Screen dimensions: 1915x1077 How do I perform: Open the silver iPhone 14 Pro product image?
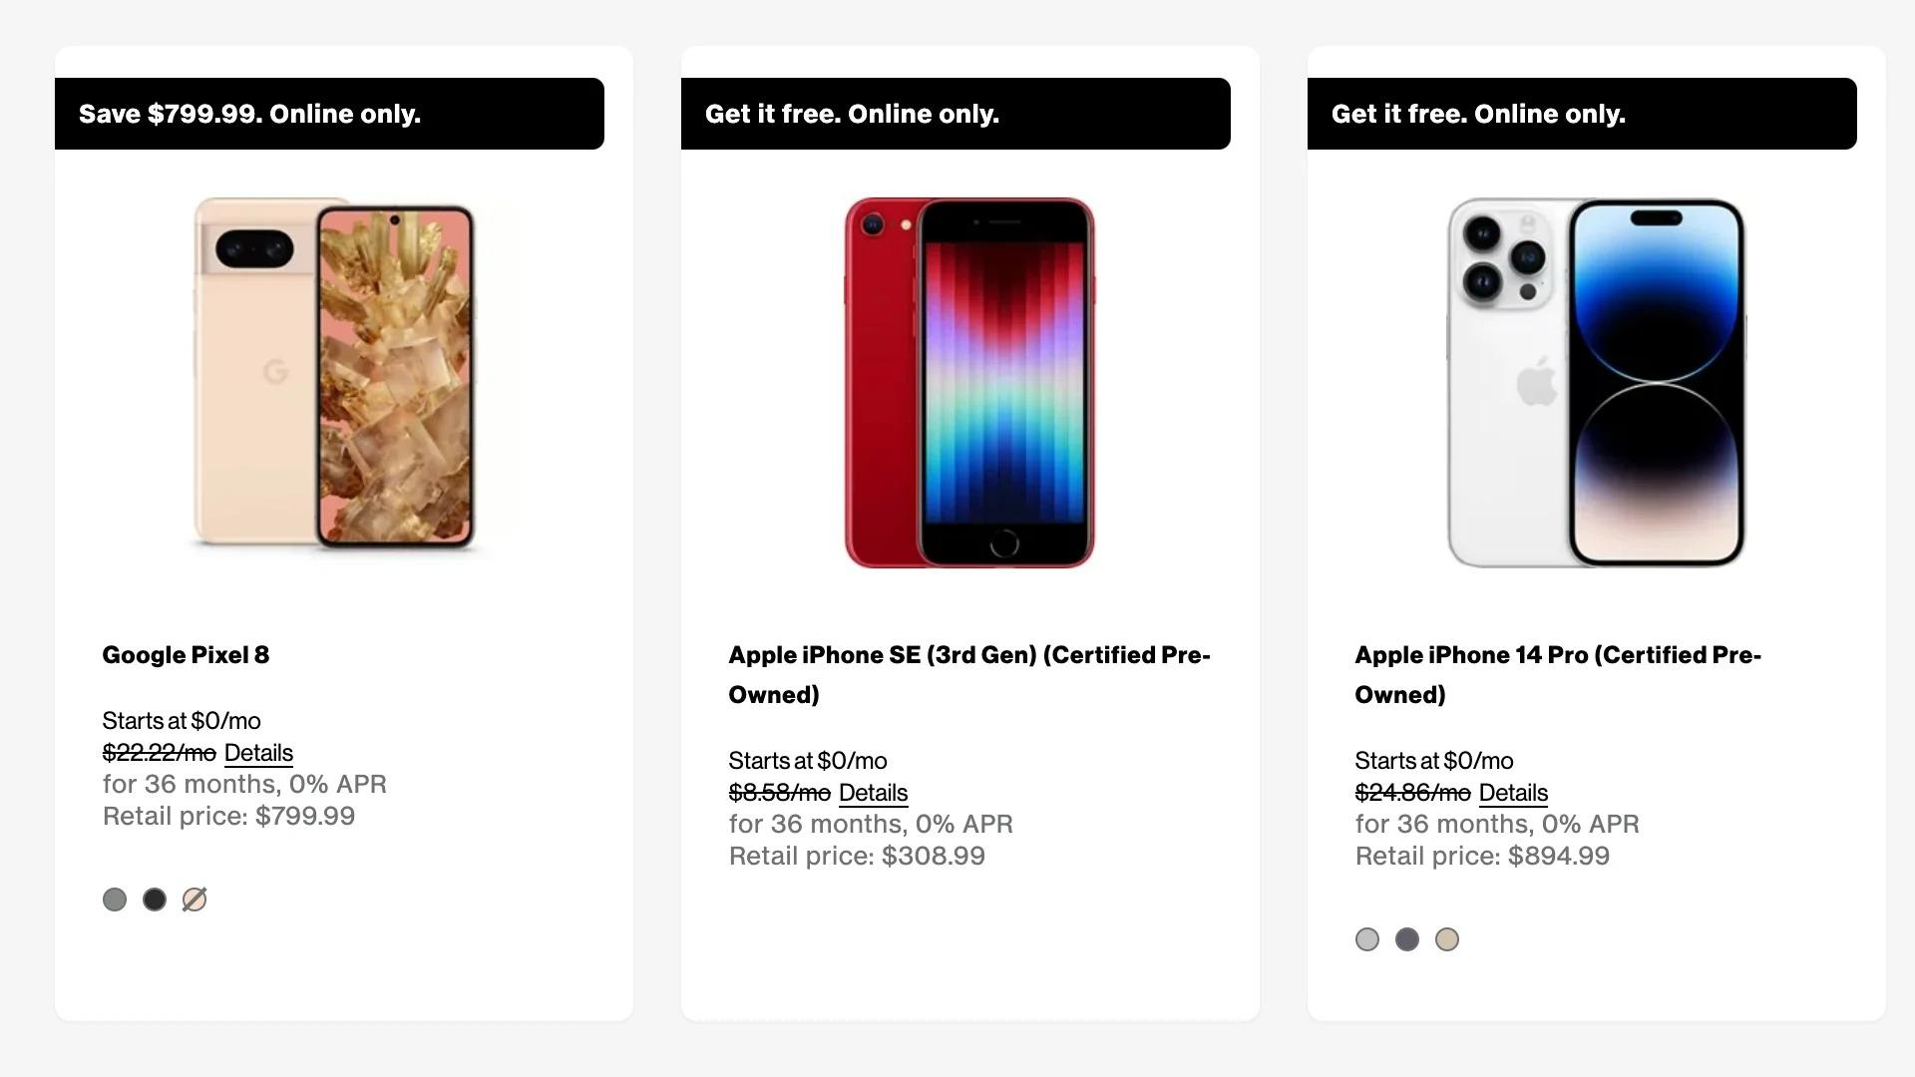coord(1596,383)
